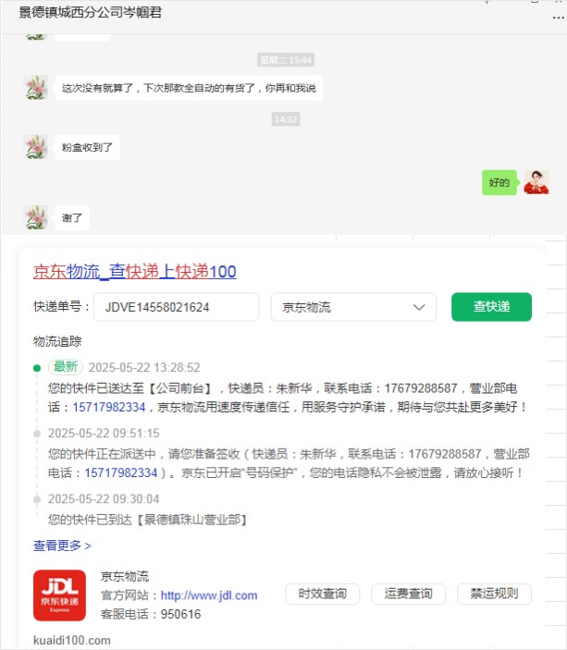Click phone link 15717982334 in 09:51:15 entry
Viewport: 567px width, 650px height.
click(x=121, y=472)
